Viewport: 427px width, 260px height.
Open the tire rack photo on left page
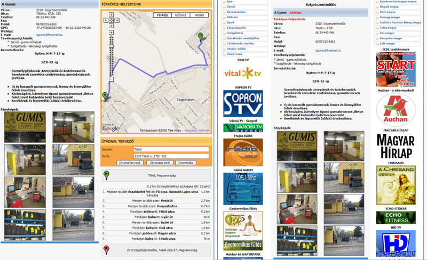click(x=25, y=225)
